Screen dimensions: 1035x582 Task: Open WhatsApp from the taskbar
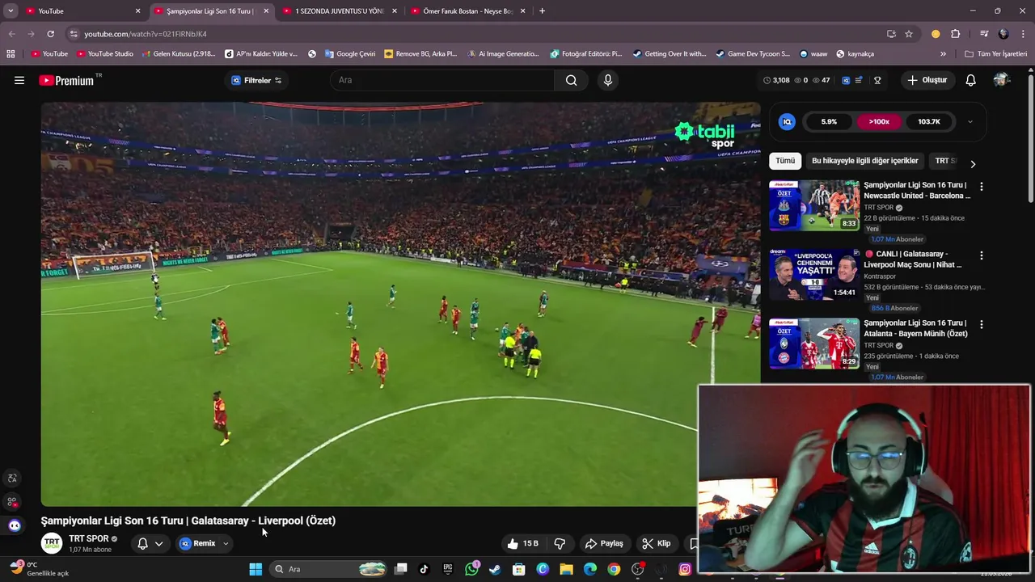coord(471,569)
